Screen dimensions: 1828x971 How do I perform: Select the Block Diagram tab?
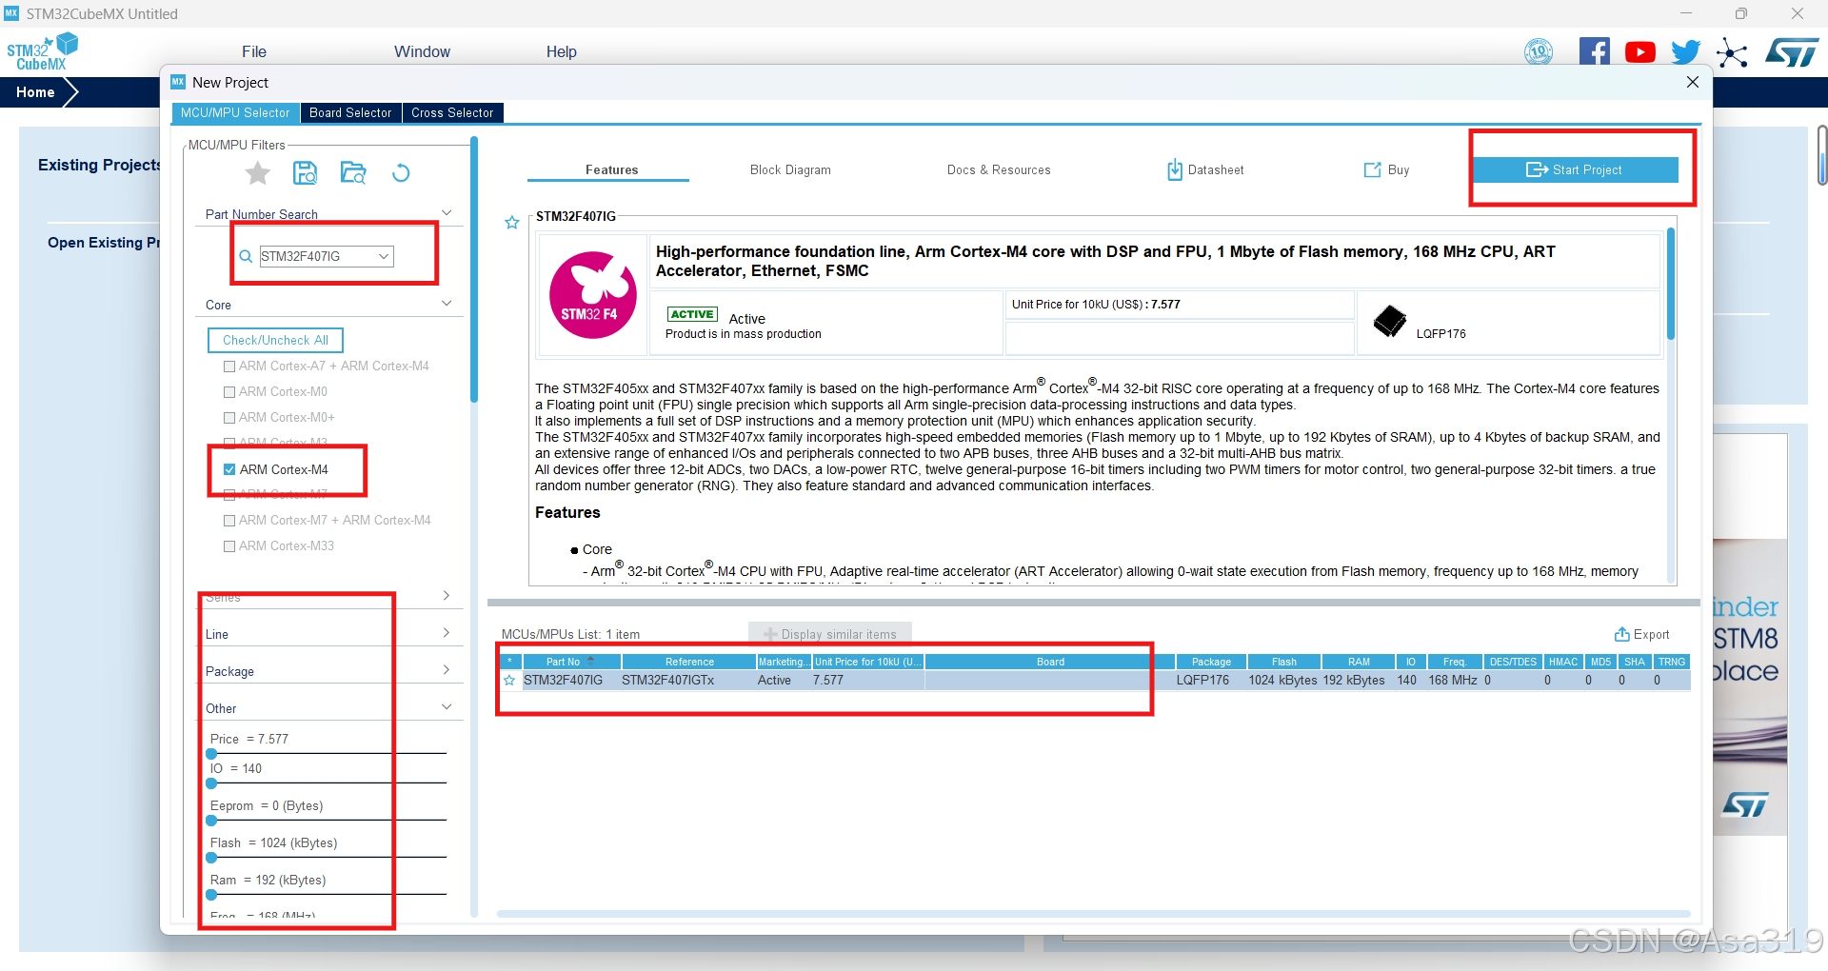click(x=790, y=169)
